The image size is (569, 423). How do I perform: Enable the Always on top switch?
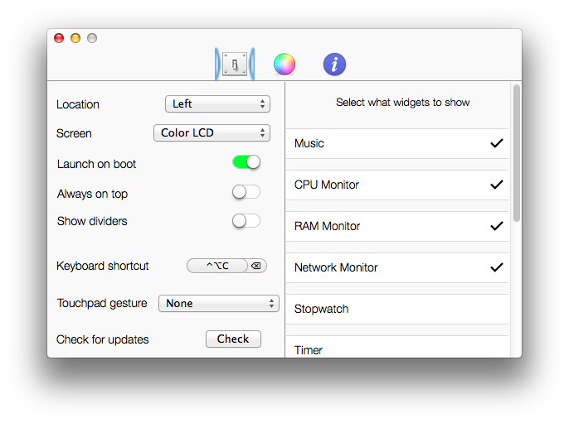[x=246, y=192]
